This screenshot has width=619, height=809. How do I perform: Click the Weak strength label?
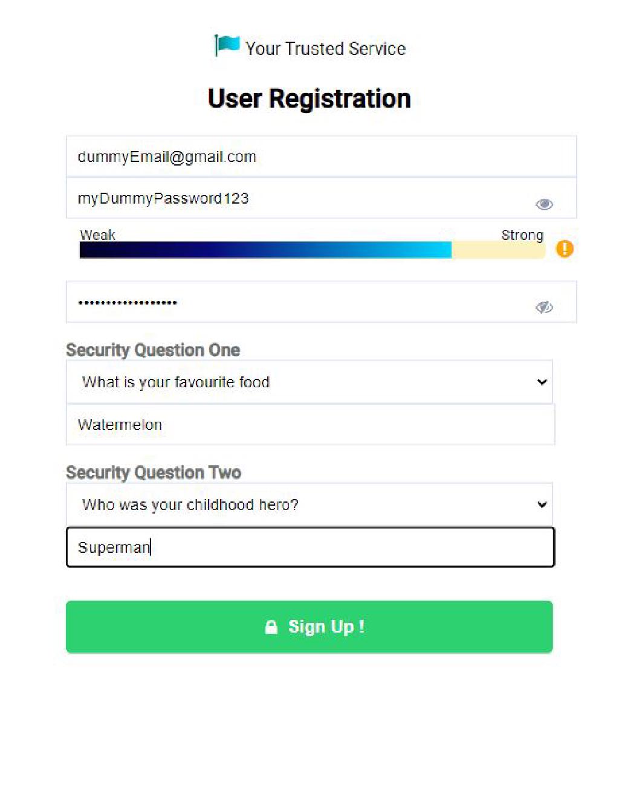[97, 234]
